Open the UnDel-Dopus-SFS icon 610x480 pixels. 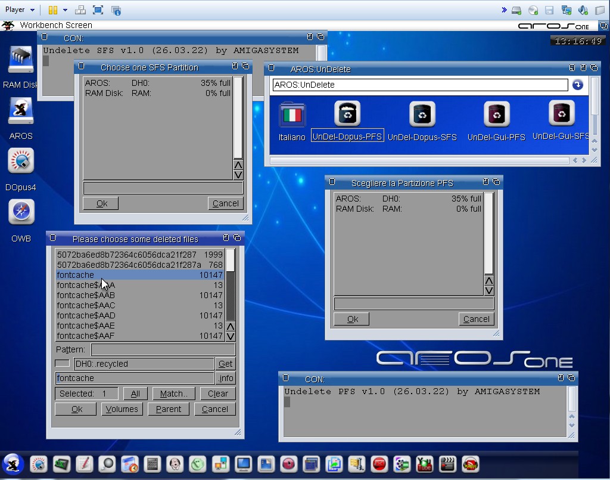pyautogui.click(x=422, y=115)
